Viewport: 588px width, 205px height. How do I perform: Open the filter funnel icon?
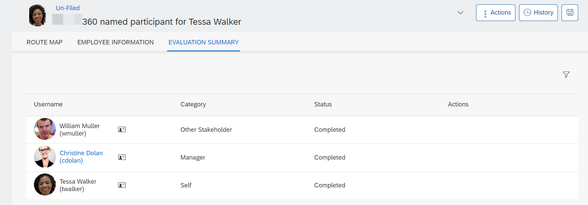click(566, 75)
